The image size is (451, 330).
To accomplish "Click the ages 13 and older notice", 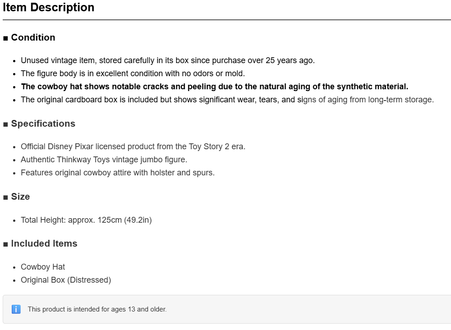I will coord(97,309).
